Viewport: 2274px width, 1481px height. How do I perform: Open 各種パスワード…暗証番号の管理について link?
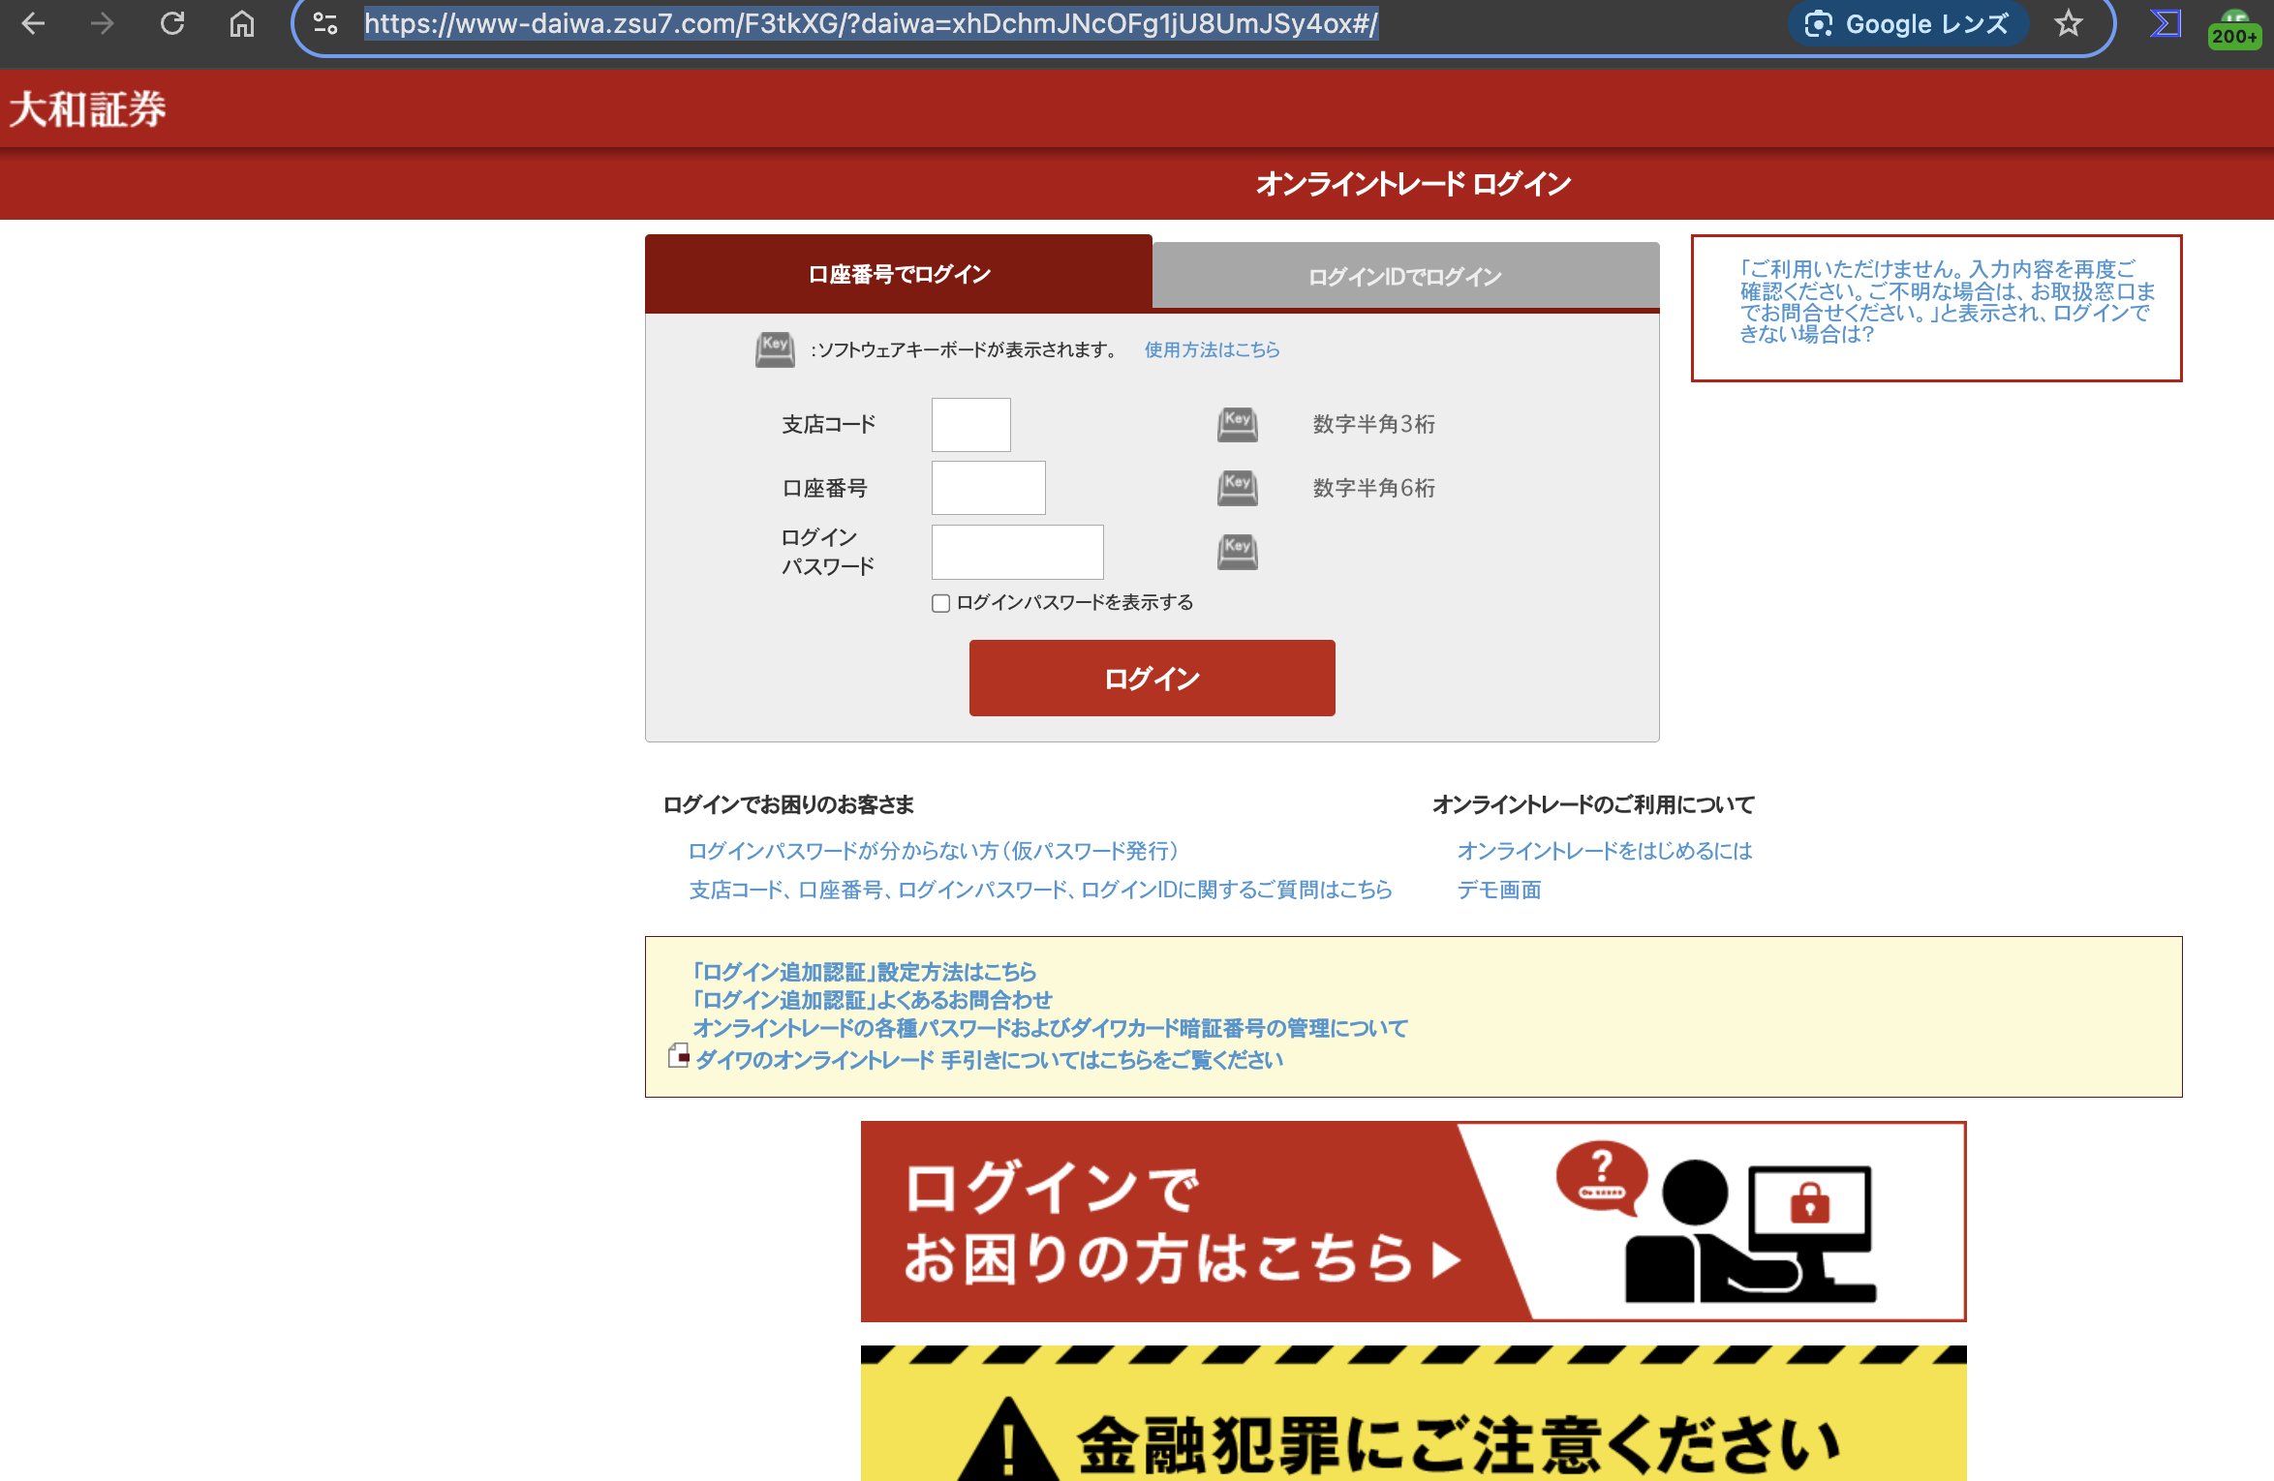tap(1050, 1028)
